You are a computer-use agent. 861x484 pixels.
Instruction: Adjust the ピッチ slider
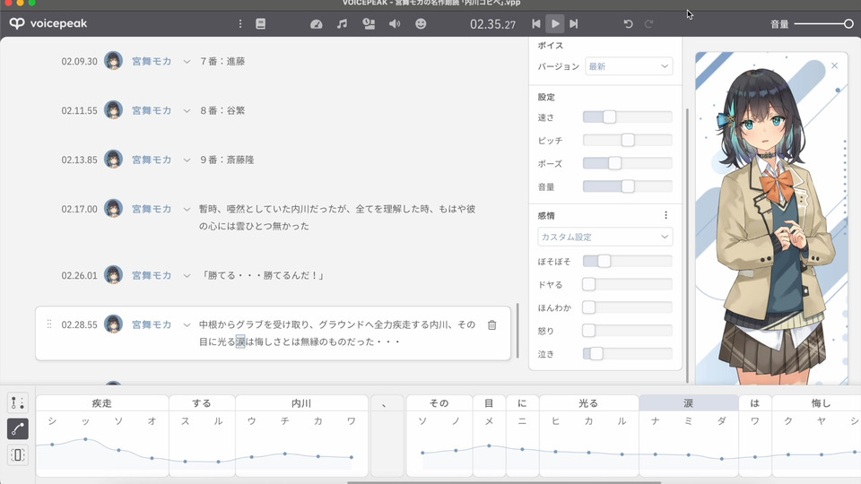(628, 140)
